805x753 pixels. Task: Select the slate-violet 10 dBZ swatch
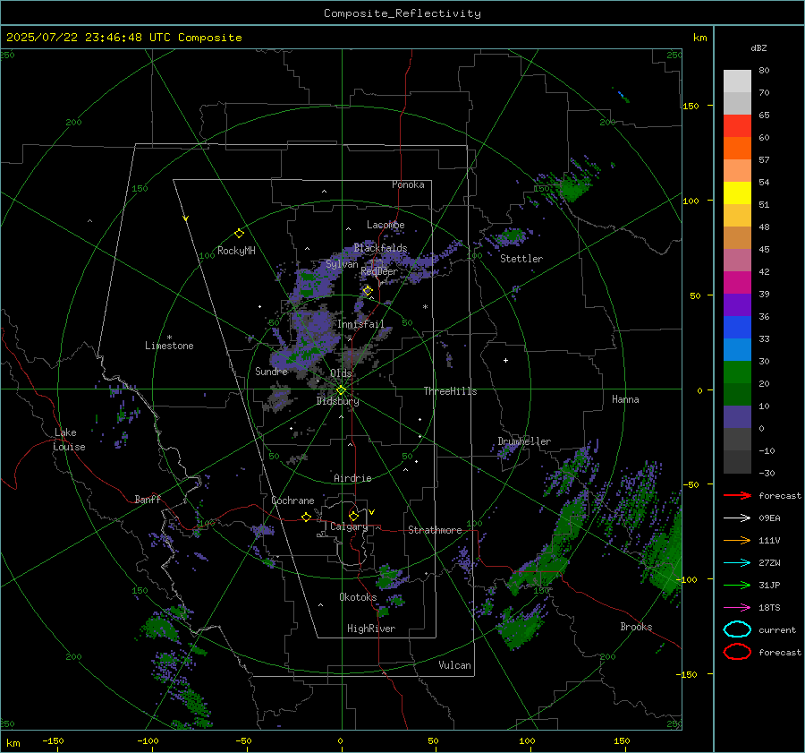click(x=737, y=416)
